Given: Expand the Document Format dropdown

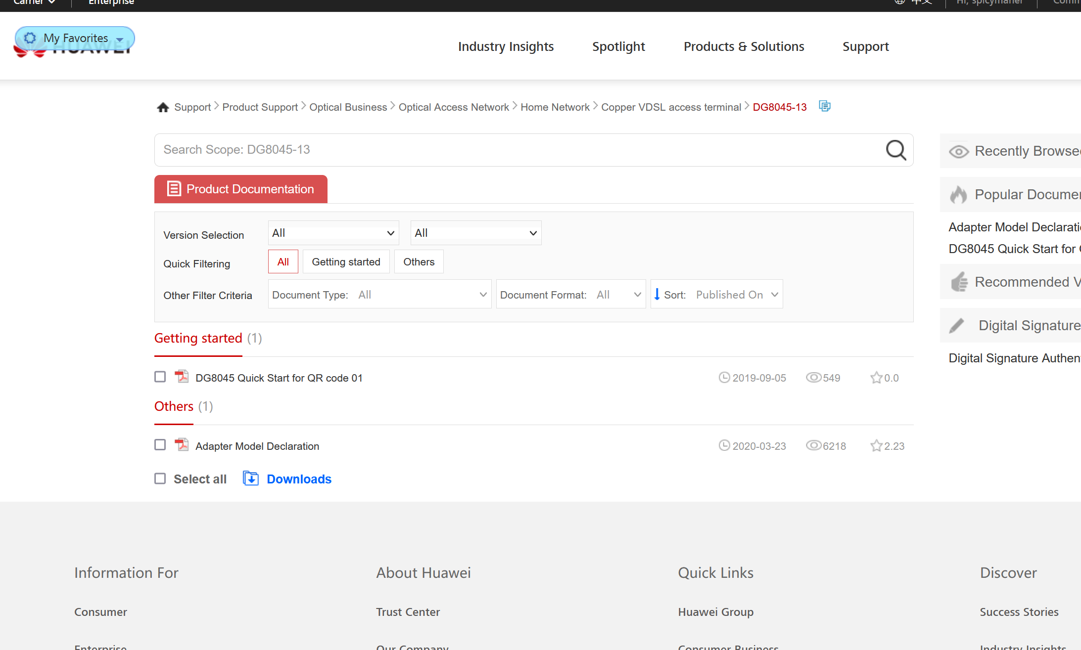Looking at the screenshot, I should click(571, 295).
